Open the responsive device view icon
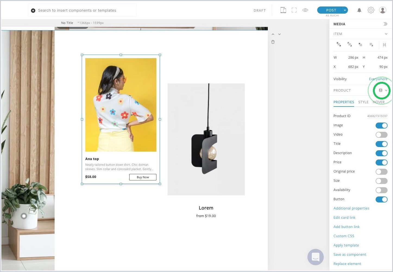 tap(283, 10)
